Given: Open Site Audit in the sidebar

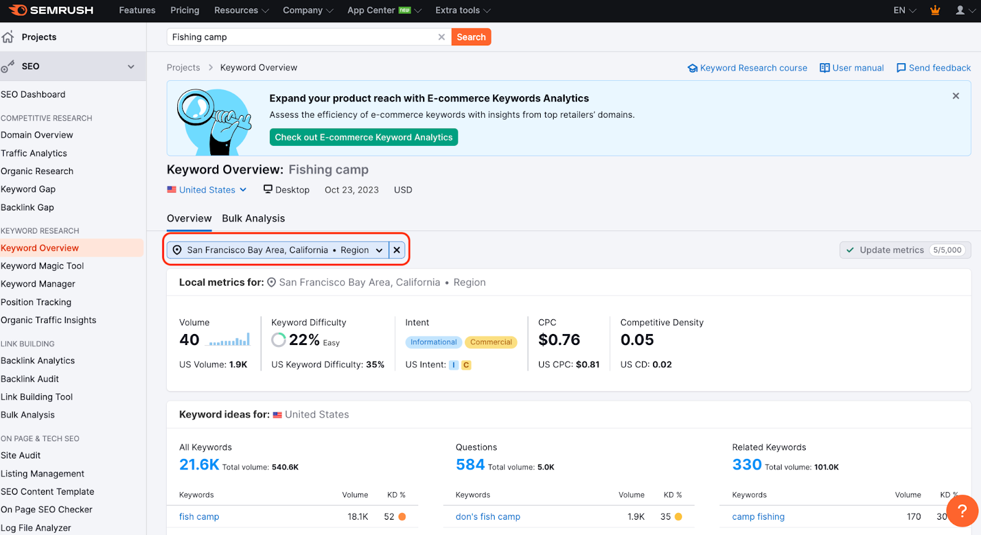Looking at the screenshot, I should click(x=21, y=455).
